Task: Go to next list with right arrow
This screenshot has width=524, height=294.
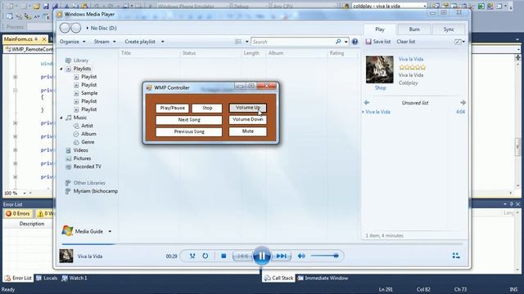Action: point(463,103)
